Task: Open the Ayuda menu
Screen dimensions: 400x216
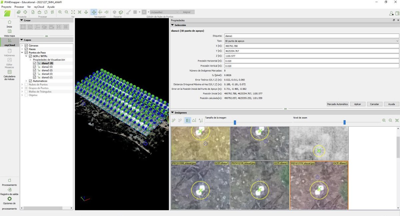Action: click(x=51, y=7)
